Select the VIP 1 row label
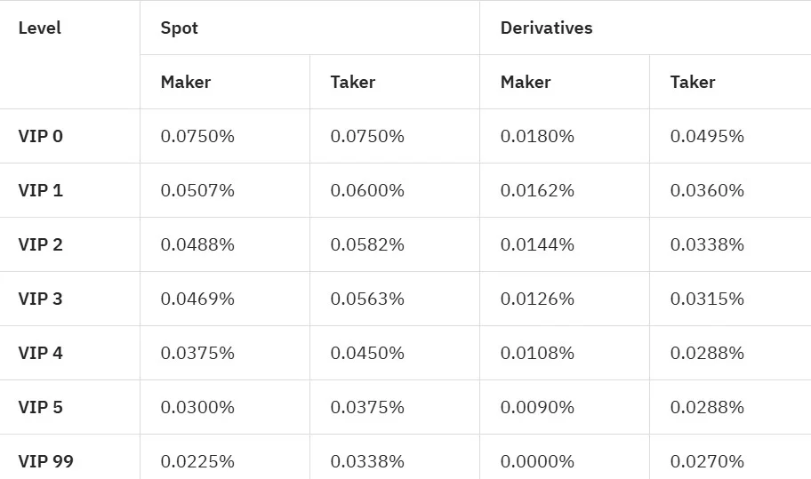The width and height of the screenshot is (811, 479). pos(40,191)
